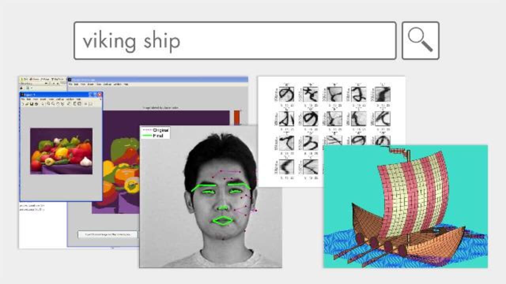
Task: Select Edit Plot arrow in peppers figure toolbar
Action: pyautogui.click(x=43, y=104)
